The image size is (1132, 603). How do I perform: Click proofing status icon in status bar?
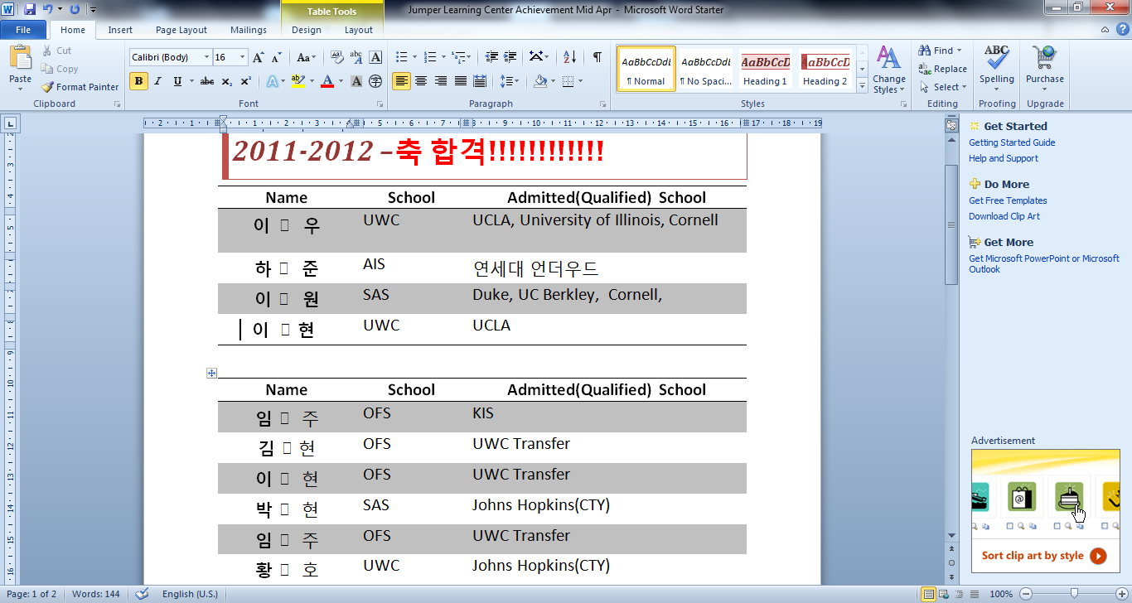[142, 594]
